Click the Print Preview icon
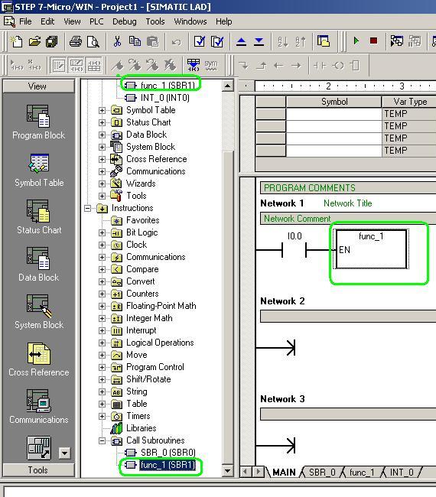This screenshot has height=497, width=436. pos(93,41)
